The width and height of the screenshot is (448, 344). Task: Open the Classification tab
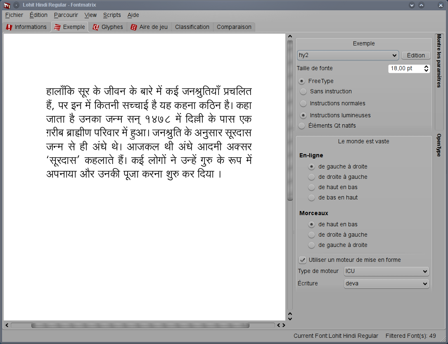pos(192,27)
